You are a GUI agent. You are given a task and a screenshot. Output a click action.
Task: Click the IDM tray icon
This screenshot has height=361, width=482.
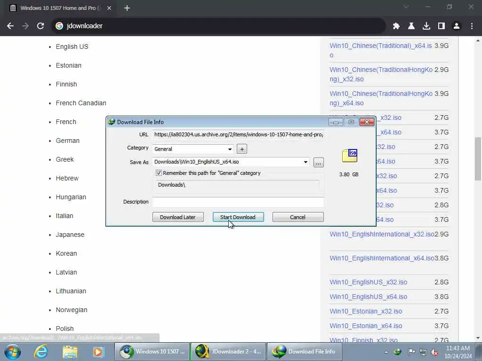point(397,352)
